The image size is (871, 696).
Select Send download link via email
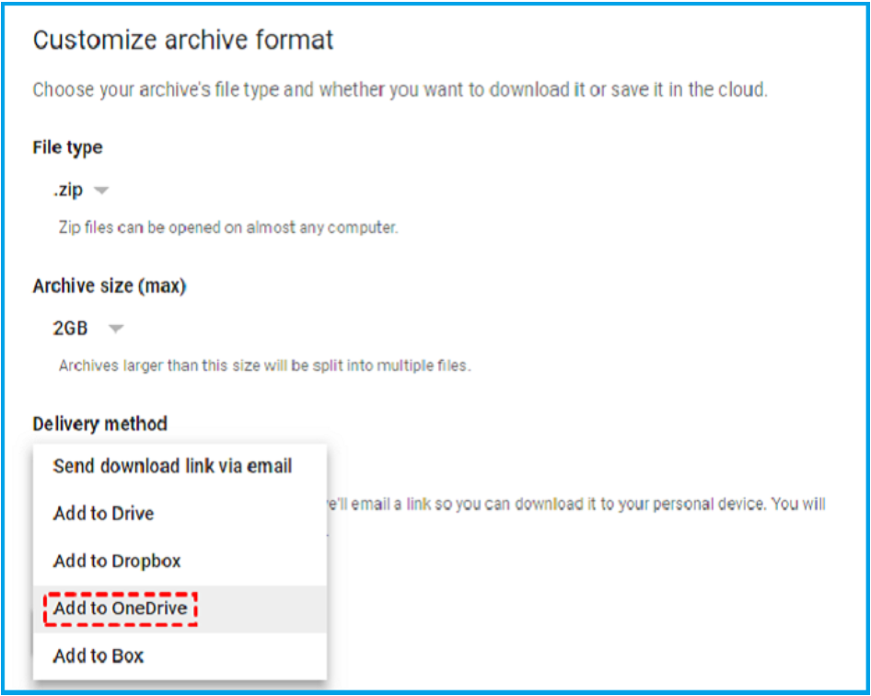[180, 466]
